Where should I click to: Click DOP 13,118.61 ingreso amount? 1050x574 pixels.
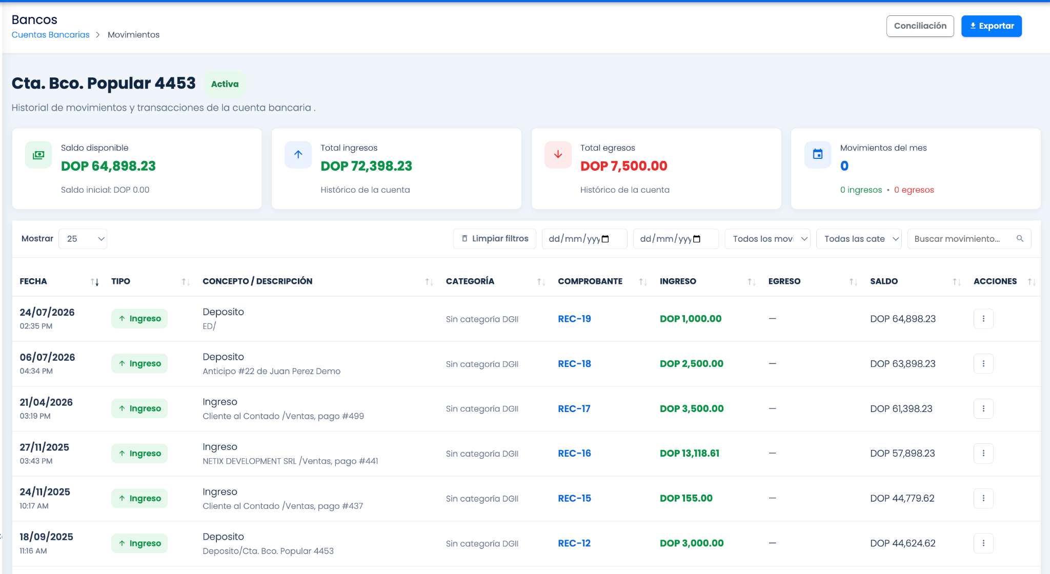690,454
